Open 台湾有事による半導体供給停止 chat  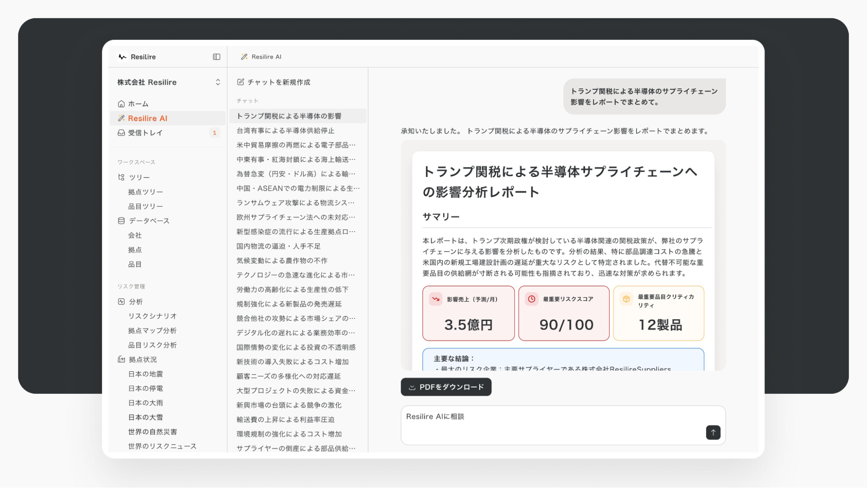[285, 131]
